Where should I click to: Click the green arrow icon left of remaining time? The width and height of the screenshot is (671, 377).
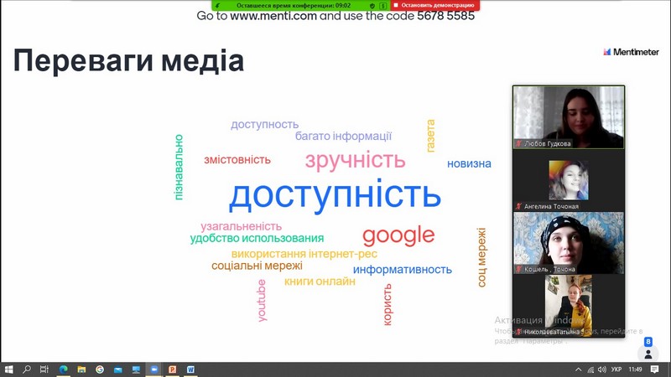[x=218, y=6]
